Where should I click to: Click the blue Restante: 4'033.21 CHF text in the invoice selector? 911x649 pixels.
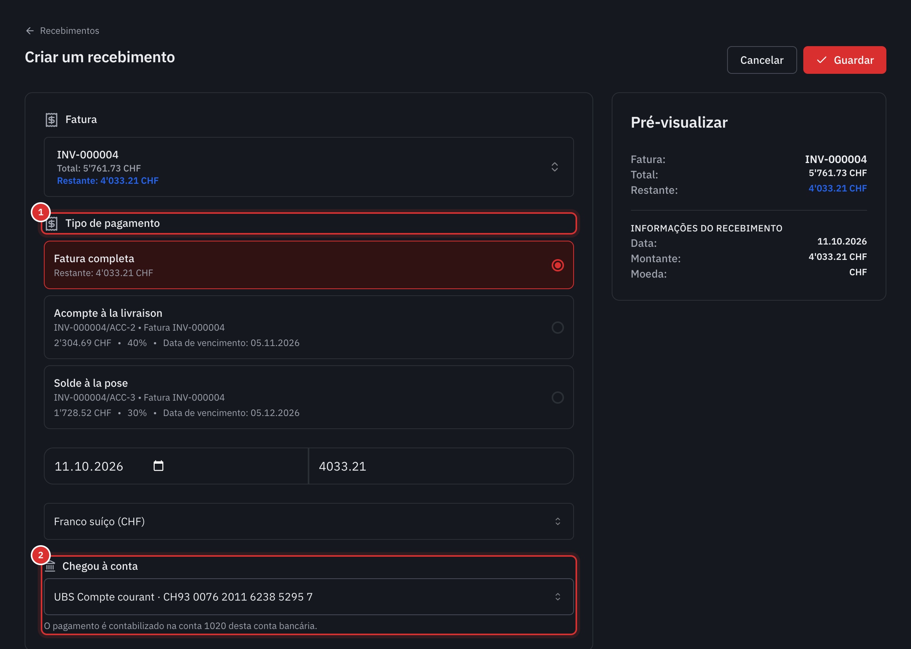[108, 181]
